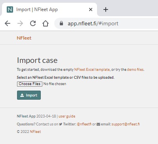Click the No file chosen text
158x144 pixels.
click(x=55, y=84)
